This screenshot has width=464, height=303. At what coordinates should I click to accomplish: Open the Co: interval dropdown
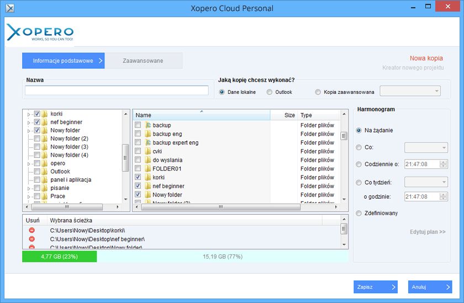[426, 147]
